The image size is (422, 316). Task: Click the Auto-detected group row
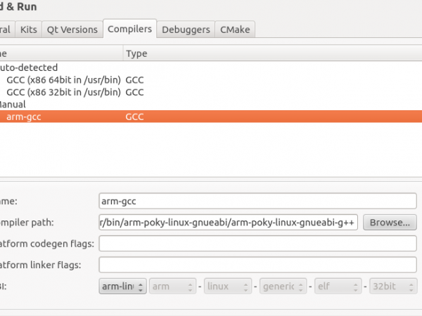click(28, 68)
